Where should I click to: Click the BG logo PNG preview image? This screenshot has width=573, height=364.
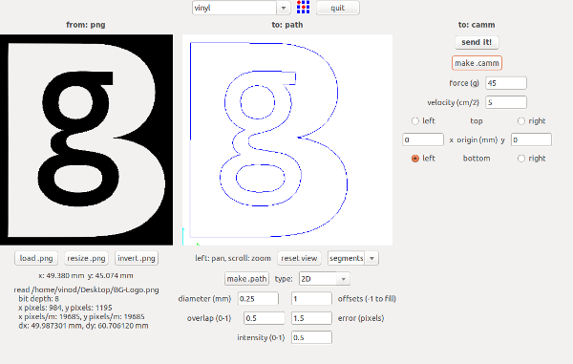tap(86, 139)
